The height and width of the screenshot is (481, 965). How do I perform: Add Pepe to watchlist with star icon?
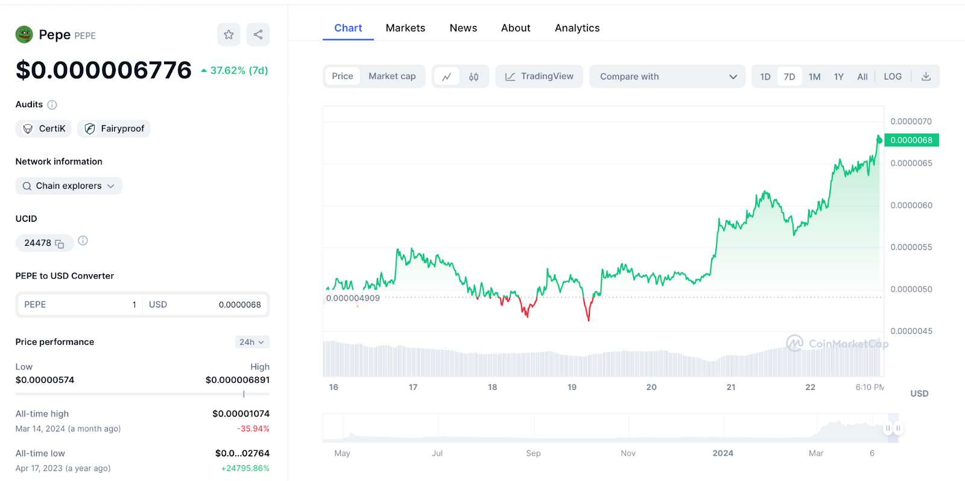click(x=229, y=34)
